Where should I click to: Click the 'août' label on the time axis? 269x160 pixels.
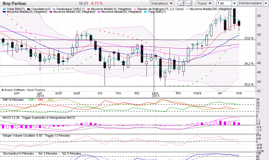pyautogui.click(x=58, y=93)
